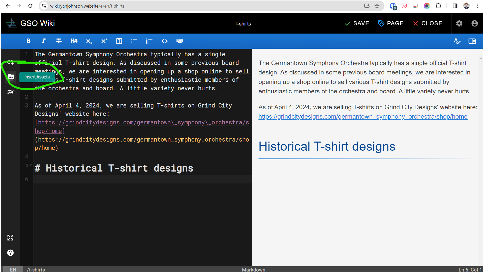Insert subscript formatting
Viewport: 483px width, 272px height.
tap(89, 41)
